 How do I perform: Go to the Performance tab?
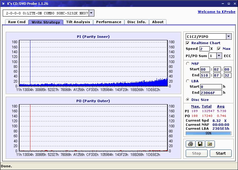[x=108, y=22]
